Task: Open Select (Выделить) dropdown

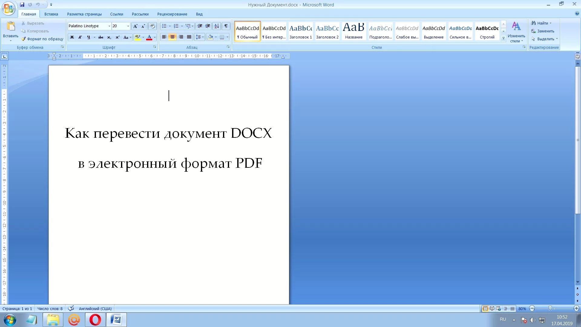Action: pyautogui.click(x=545, y=39)
